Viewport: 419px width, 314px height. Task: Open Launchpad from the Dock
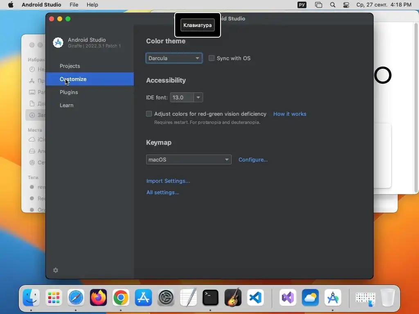point(54,297)
